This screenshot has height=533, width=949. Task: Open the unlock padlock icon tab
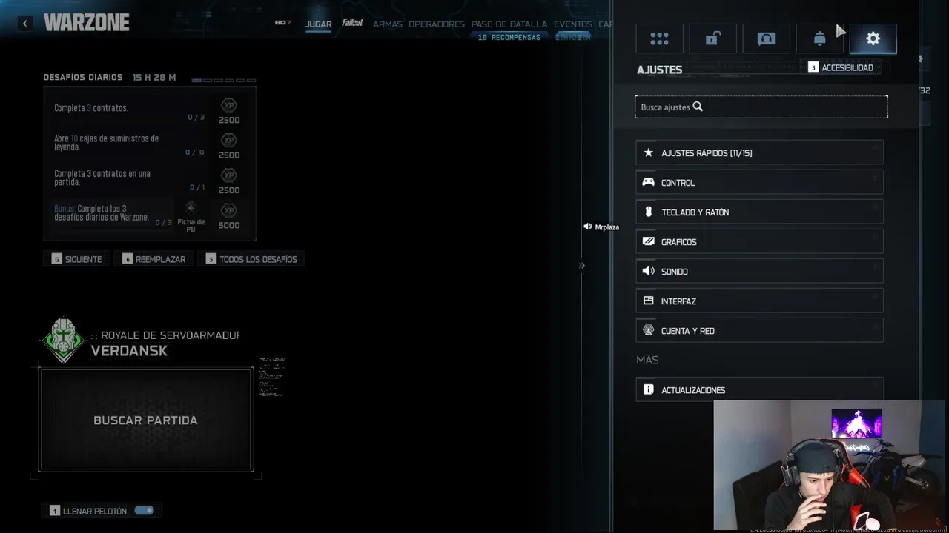[x=712, y=38]
